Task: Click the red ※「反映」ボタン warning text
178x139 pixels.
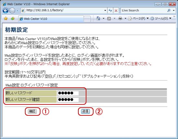Action: coord(78,64)
